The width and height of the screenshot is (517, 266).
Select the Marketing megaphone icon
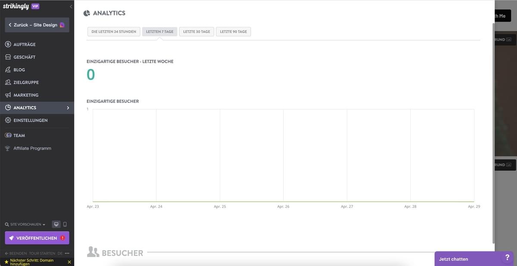(x=7, y=95)
